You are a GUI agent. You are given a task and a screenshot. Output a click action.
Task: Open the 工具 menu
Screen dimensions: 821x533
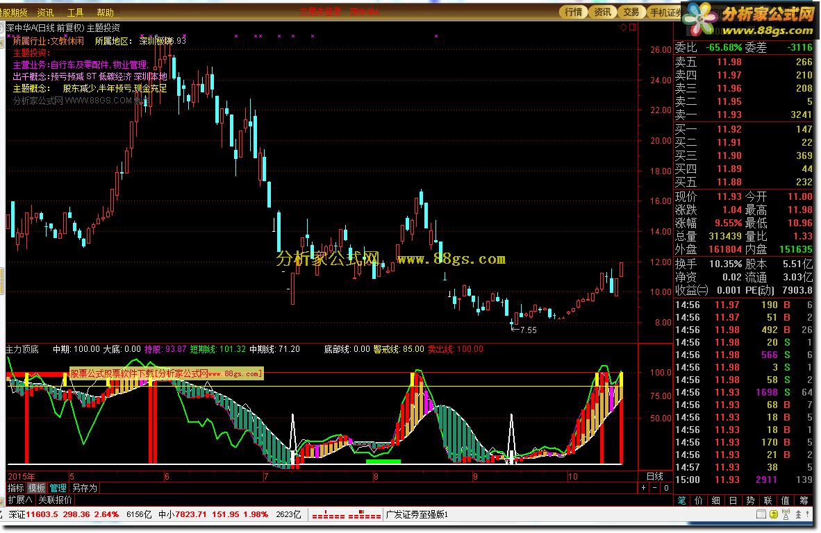click(75, 12)
